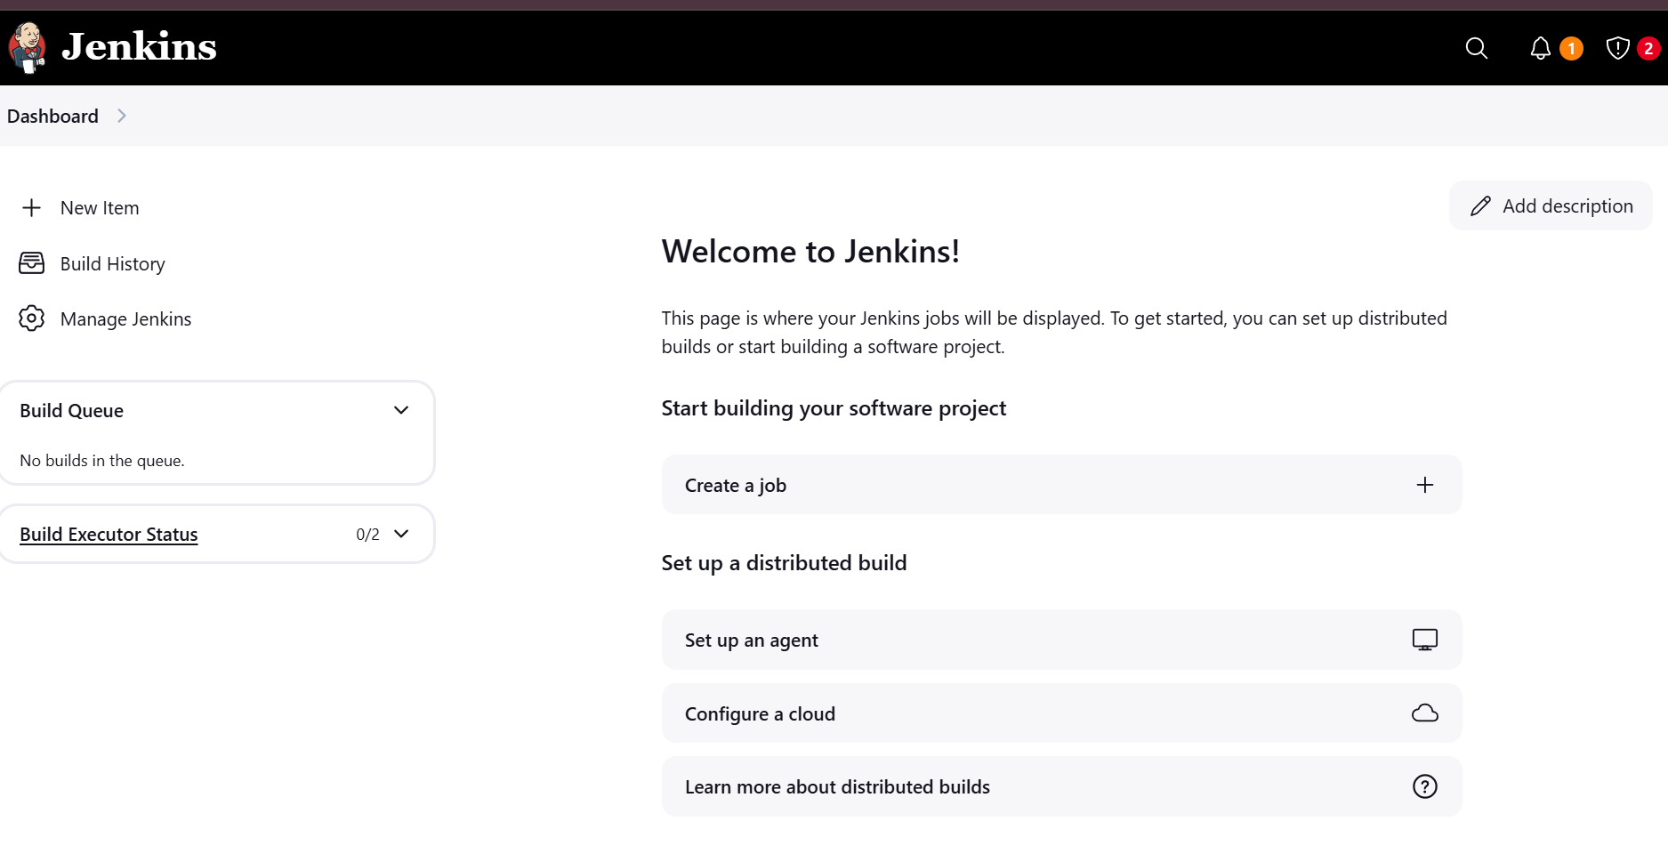The image size is (1668, 862).
Task: Click the Dashboard breadcrumb link
Action: 52,117
